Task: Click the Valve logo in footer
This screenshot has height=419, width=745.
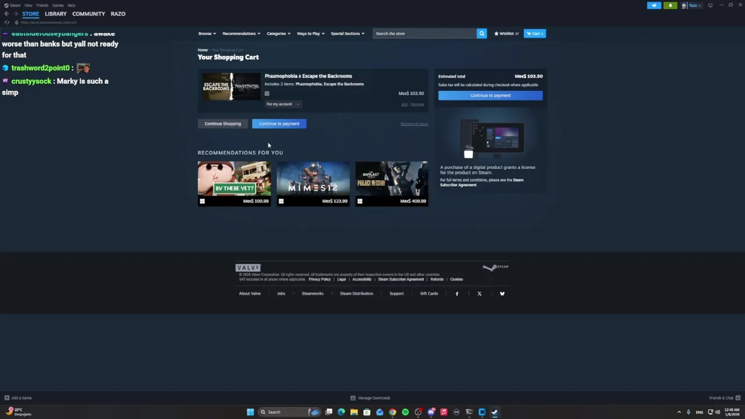Action: [x=248, y=268]
